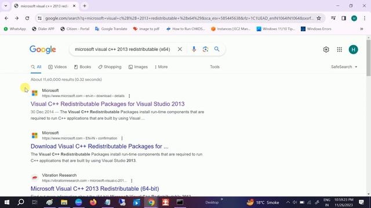Open the Dialer APP bookmark
The height and width of the screenshot is (208, 371).
(x=43, y=29)
